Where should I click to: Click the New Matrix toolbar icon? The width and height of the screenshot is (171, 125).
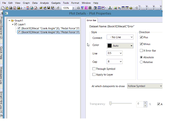tap(19, 8)
